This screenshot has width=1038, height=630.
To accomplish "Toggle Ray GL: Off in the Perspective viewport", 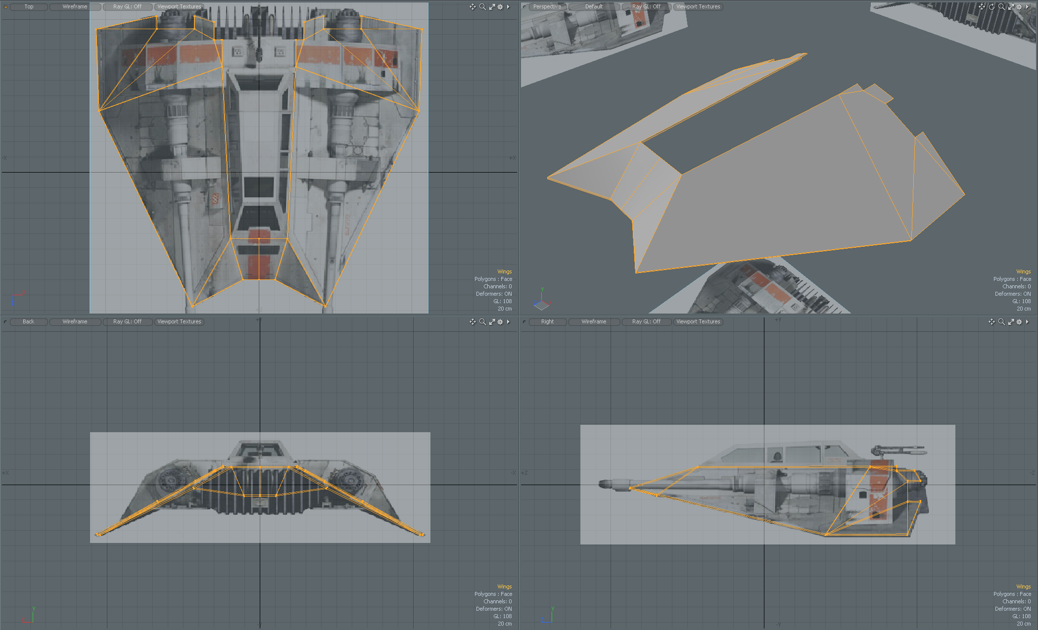I will point(646,6).
